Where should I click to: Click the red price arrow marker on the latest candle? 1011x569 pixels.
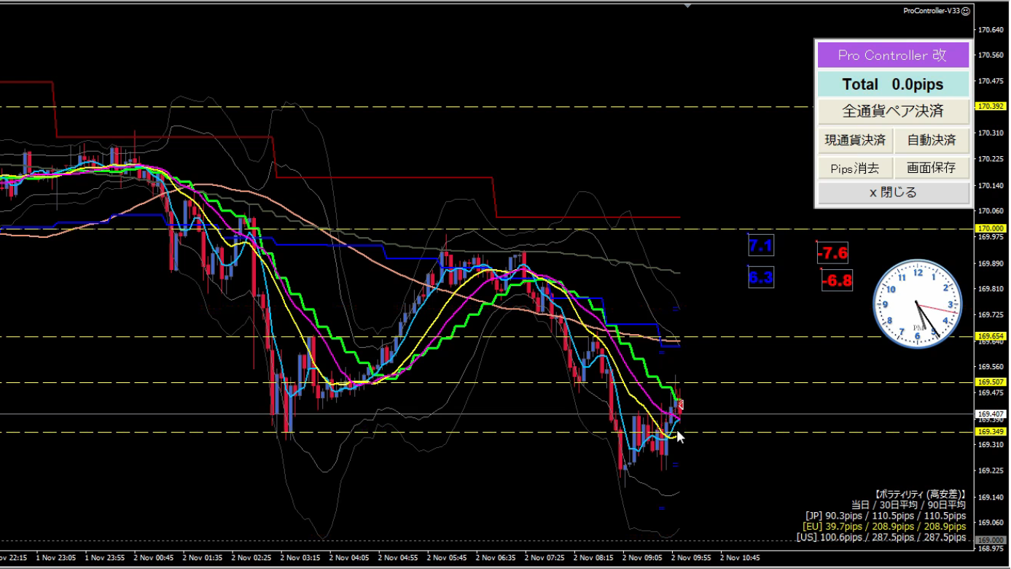[x=681, y=405]
